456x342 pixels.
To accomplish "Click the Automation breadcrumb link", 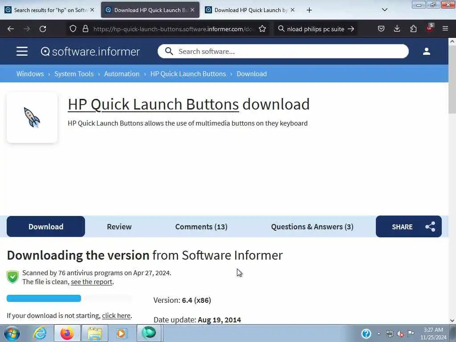I will tap(122, 74).
